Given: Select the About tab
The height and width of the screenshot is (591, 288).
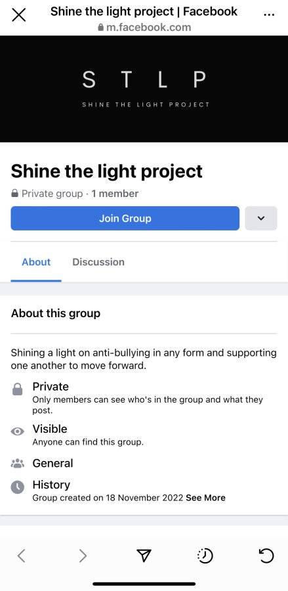Looking at the screenshot, I should pos(36,262).
